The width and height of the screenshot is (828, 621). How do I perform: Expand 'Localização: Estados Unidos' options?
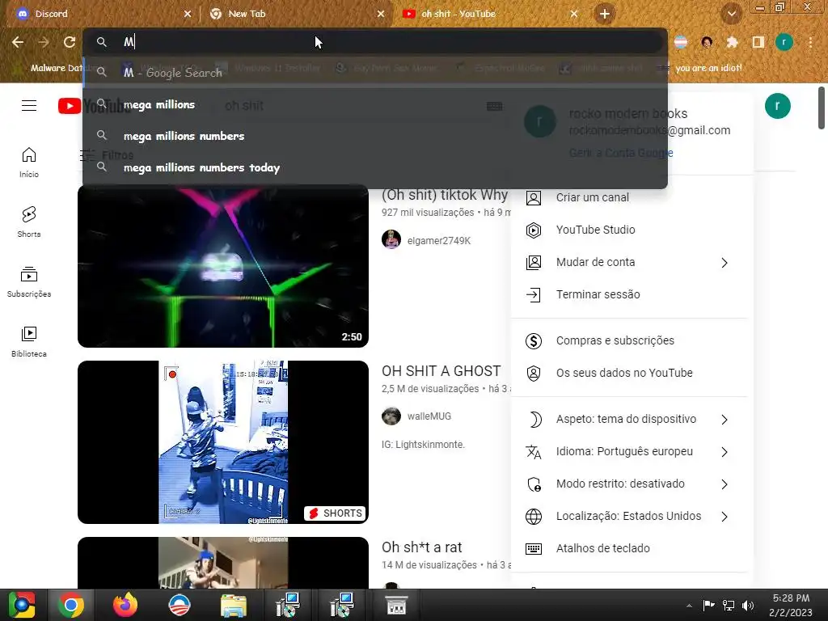pyautogui.click(x=629, y=516)
